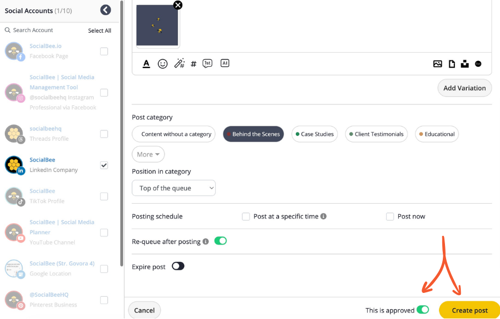Expand the More categories dropdown
The width and height of the screenshot is (500, 319).
148,154
